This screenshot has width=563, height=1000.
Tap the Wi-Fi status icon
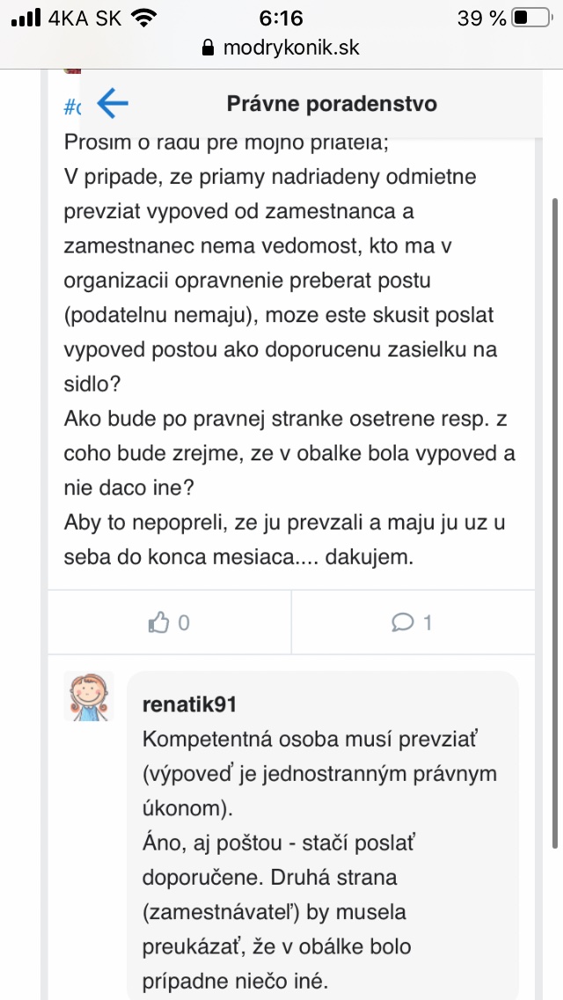point(147,18)
